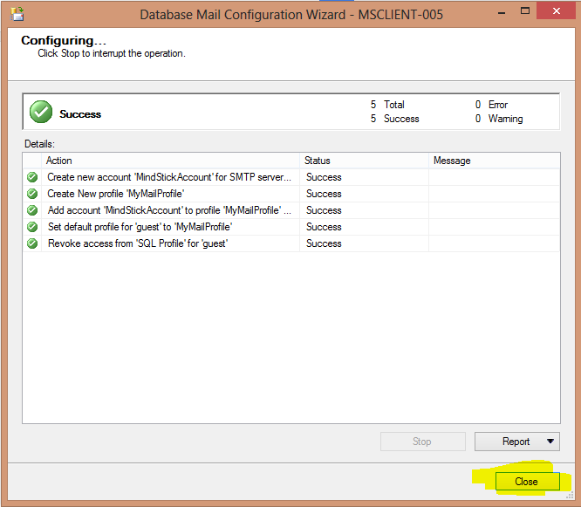This screenshot has height=507, width=581.
Task: Click the Message column header
Action: pyautogui.click(x=494, y=161)
